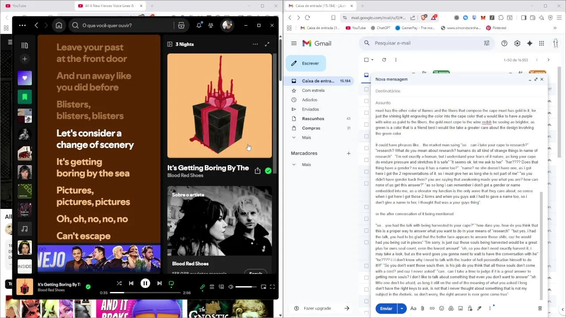
Task: Open Enviados folder in Gmail
Action: 310,109
